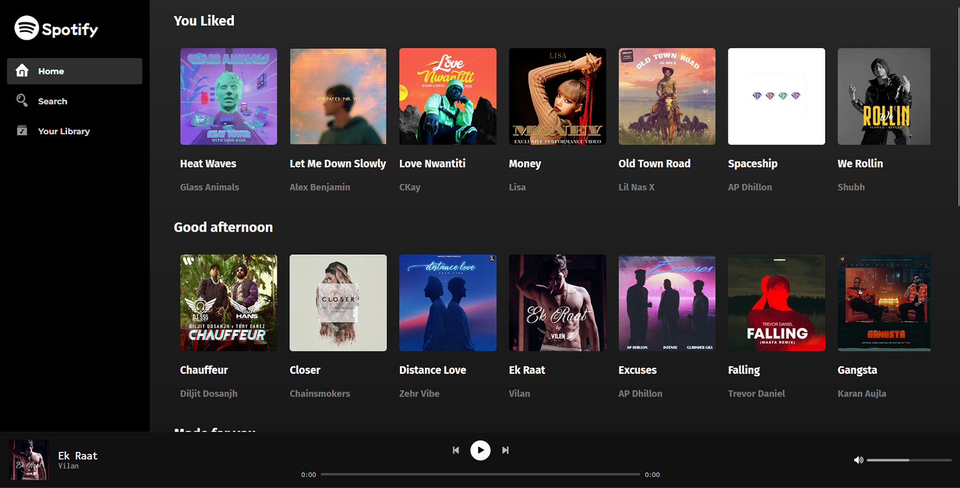Image resolution: width=960 pixels, height=488 pixels.
Task: Click the Zehr Vibe artist name
Action: point(419,393)
